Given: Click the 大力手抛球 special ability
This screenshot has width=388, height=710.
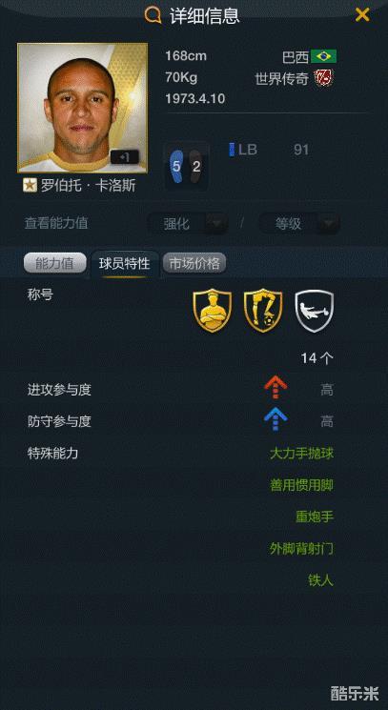Looking at the screenshot, I should point(301,454).
